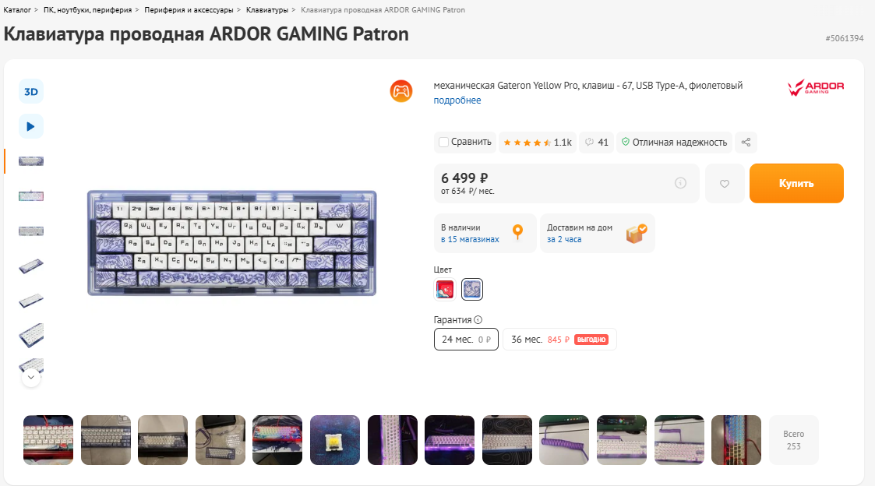Go to the Клавиатуры breadcrumb

tap(267, 10)
